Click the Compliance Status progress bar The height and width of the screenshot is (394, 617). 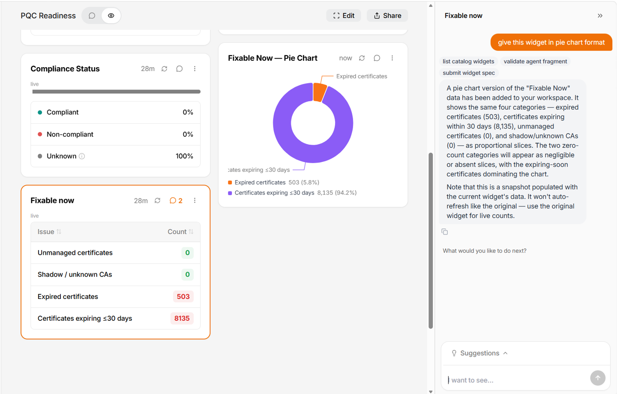coord(116,92)
